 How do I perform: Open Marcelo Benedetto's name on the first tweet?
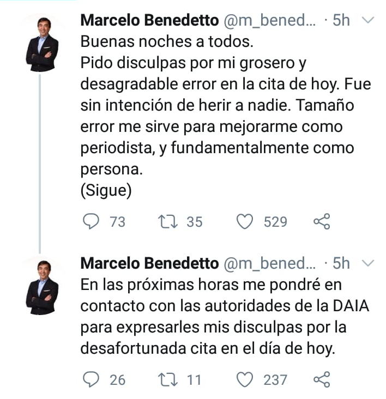point(149,21)
